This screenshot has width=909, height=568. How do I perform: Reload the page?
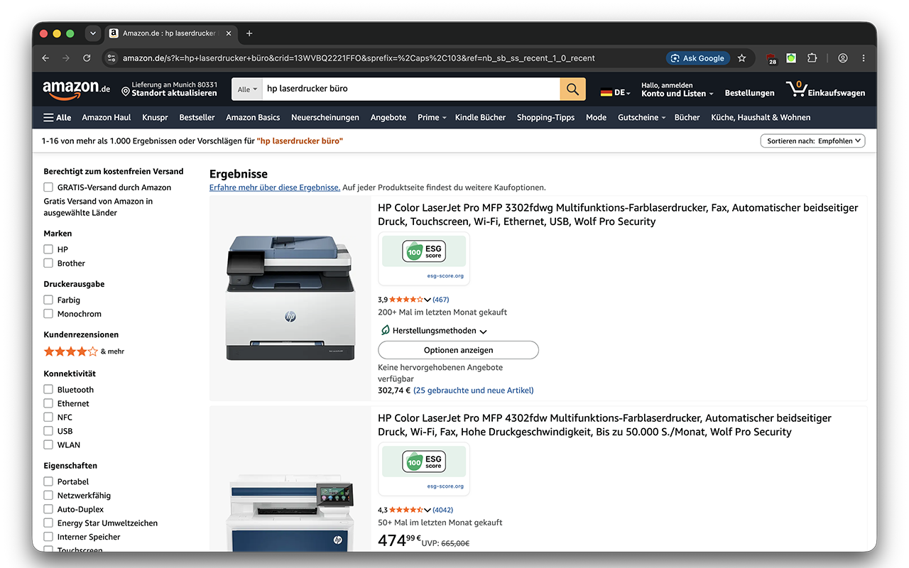(x=87, y=58)
